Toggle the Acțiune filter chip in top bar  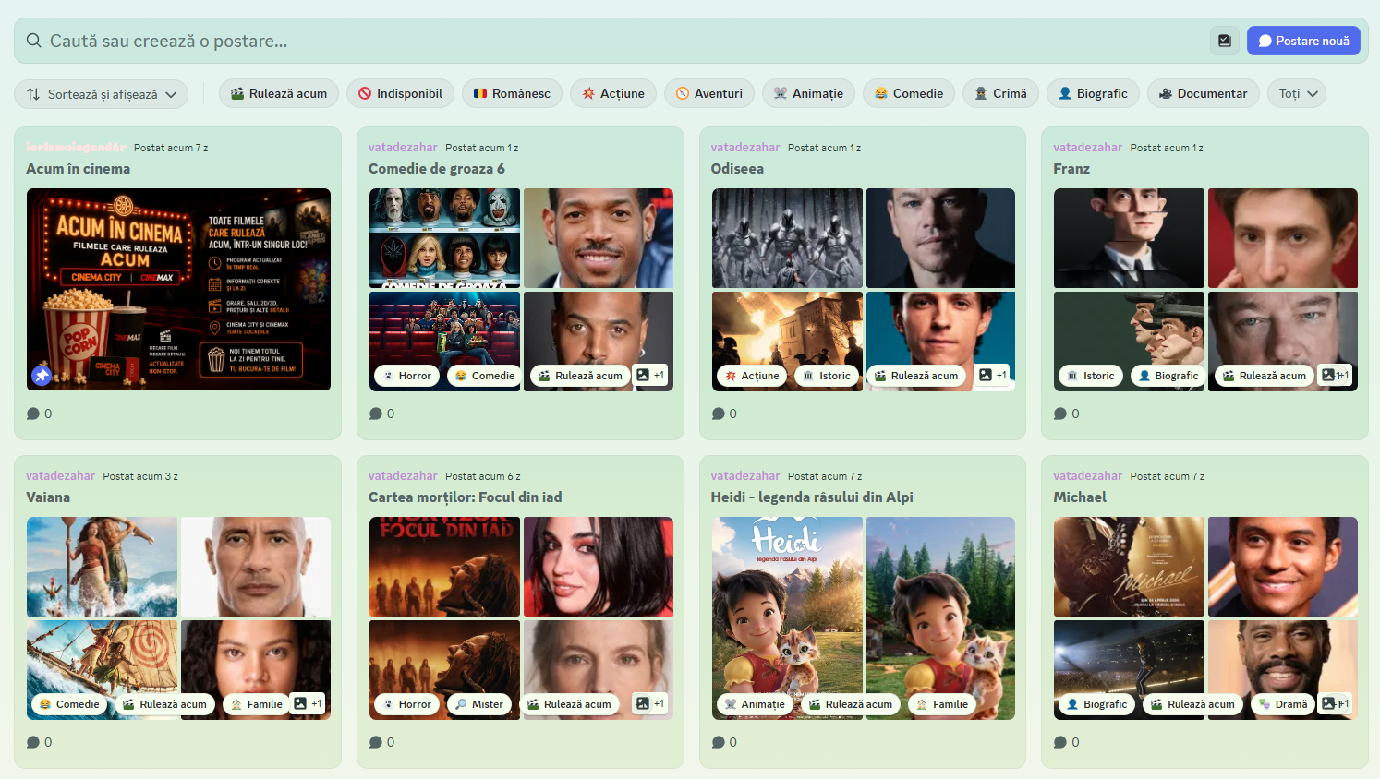pyautogui.click(x=613, y=94)
